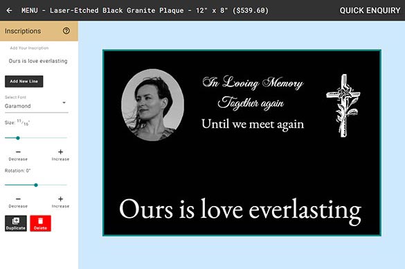Click the plaque title and price text
The height and width of the screenshot is (269, 405).
point(159,10)
